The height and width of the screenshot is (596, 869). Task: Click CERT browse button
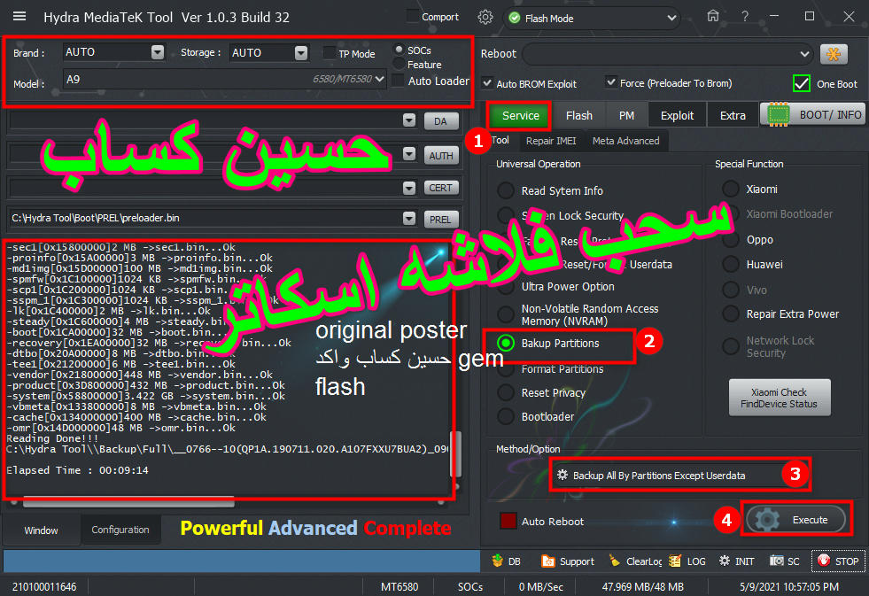[x=440, y=188]
